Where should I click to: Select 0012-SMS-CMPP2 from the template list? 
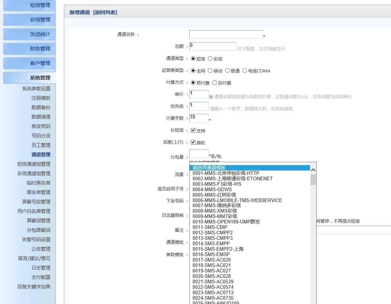click(213, 233)
